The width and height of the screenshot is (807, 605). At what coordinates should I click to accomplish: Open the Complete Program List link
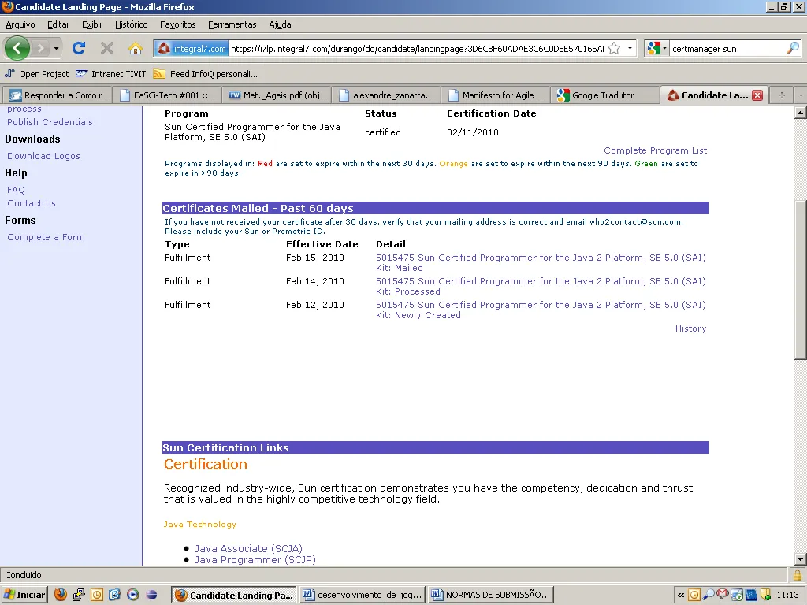point(655,150)
